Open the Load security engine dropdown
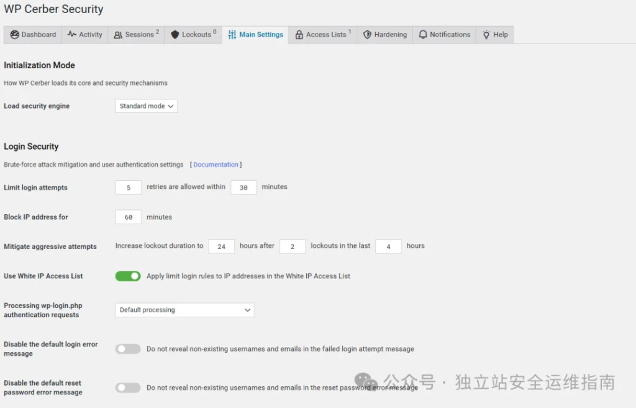 [x=146, y=106]
